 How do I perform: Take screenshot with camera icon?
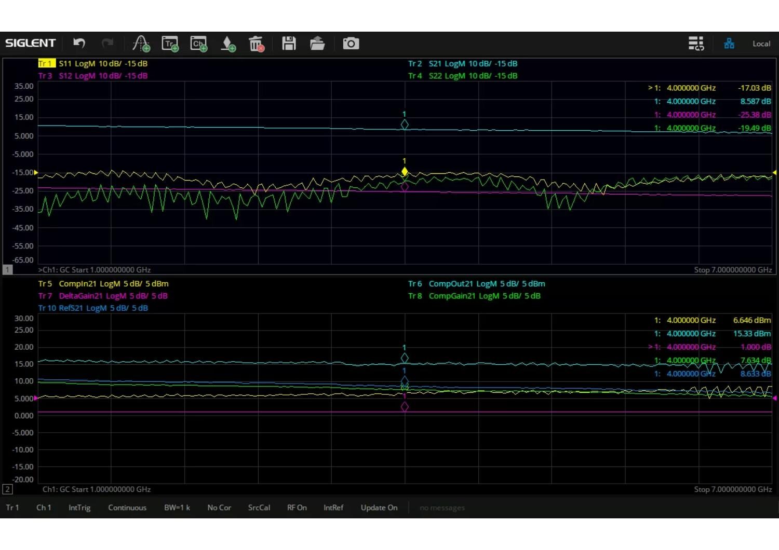click(x=351, y=43)
